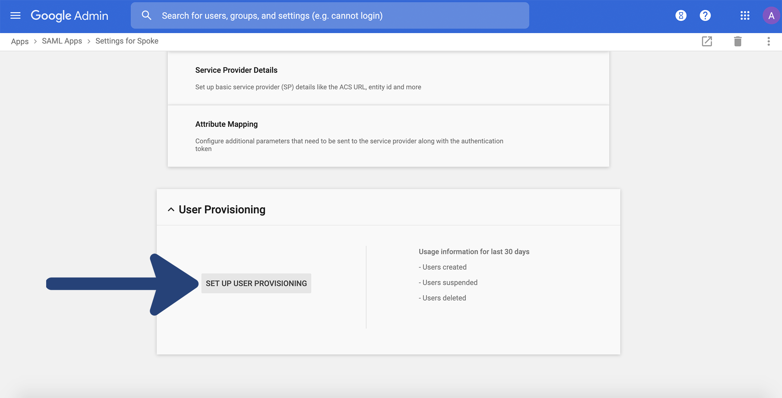Open the main hamburger menu
782x398 pixels.
(x=15, y=16)
